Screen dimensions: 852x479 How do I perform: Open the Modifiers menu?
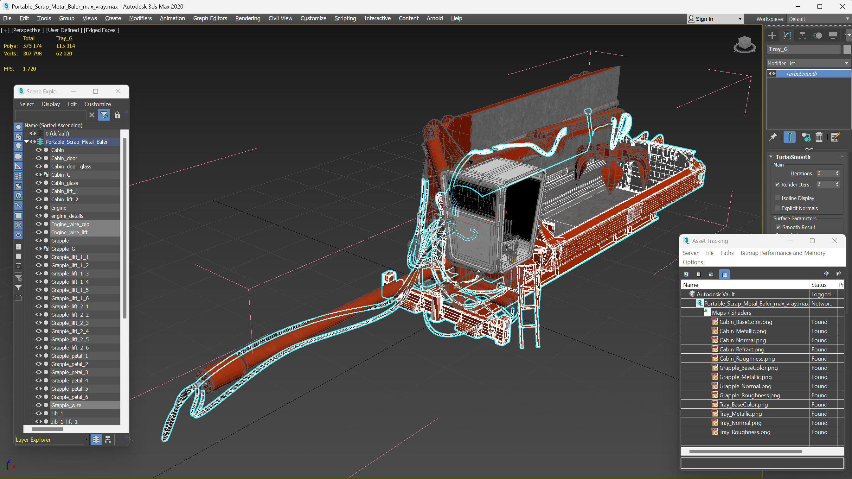[140, 18]
